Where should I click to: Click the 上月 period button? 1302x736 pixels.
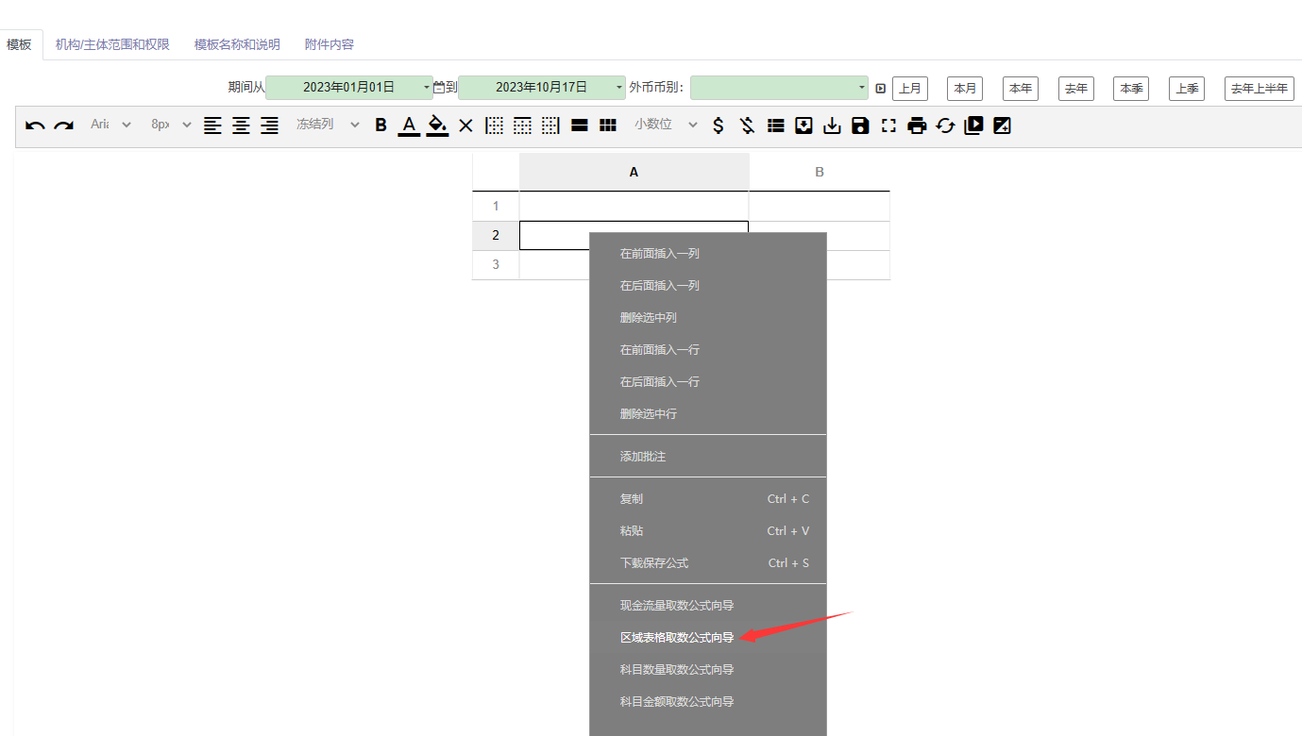coord(910,89)
